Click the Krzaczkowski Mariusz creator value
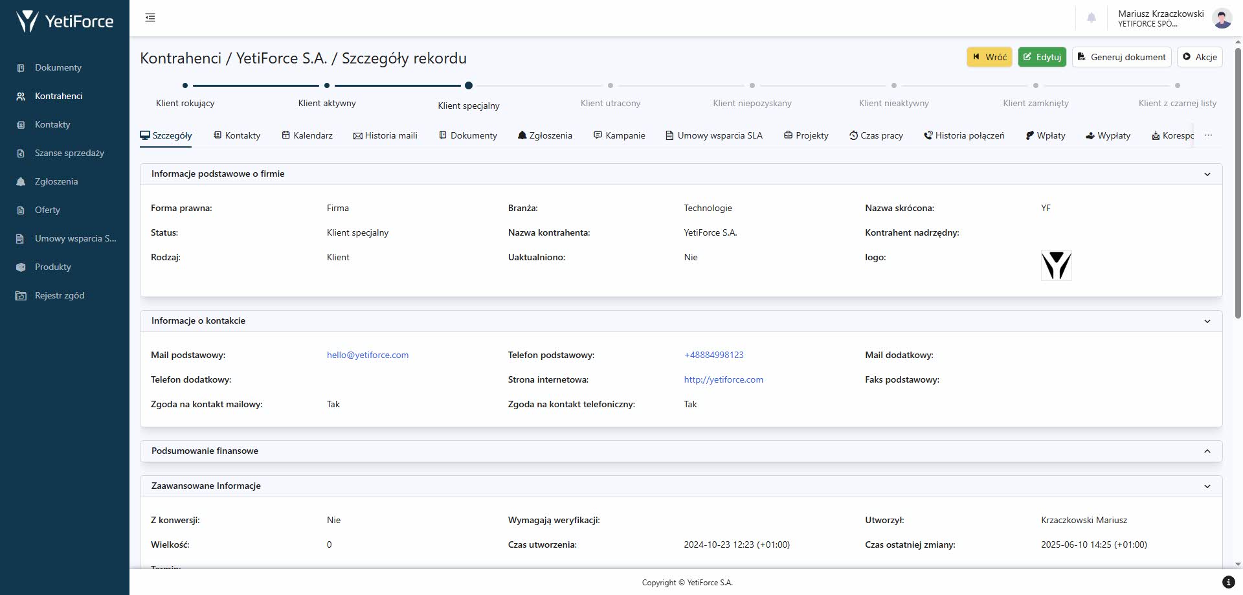This screenshot has width=1243, height=595. [x=1084, y=520]
